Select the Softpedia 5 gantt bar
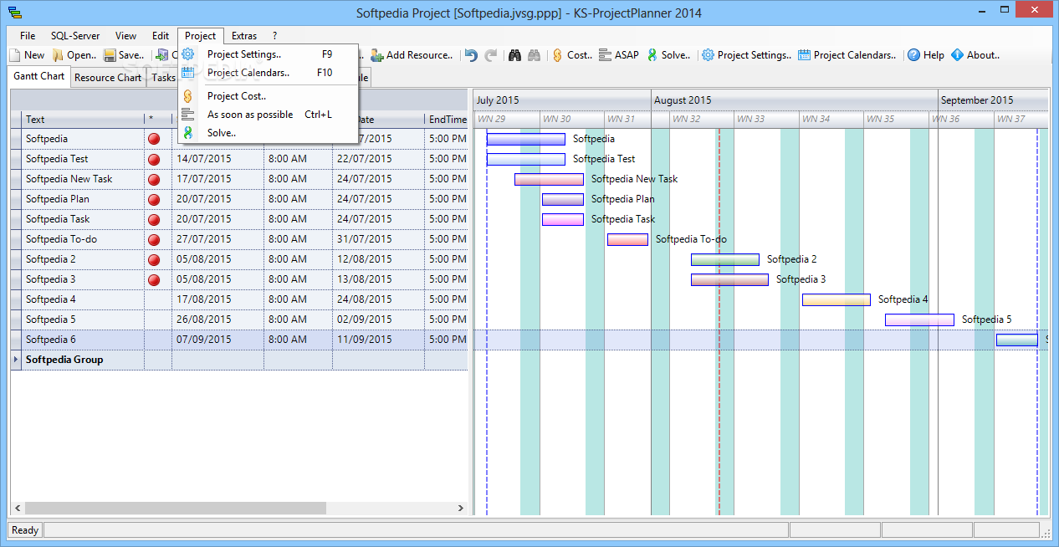 [x=919, y=320]
